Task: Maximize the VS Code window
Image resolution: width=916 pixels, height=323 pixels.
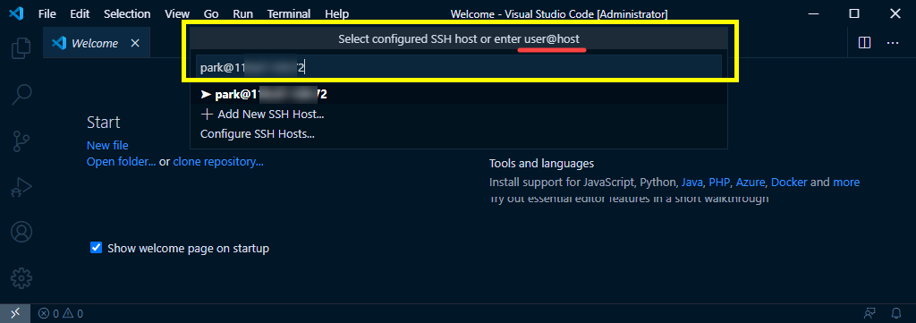Action: coord(854,13)
